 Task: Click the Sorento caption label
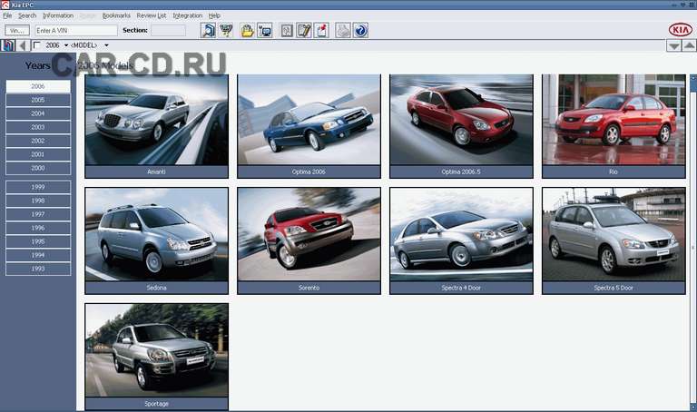309,288
